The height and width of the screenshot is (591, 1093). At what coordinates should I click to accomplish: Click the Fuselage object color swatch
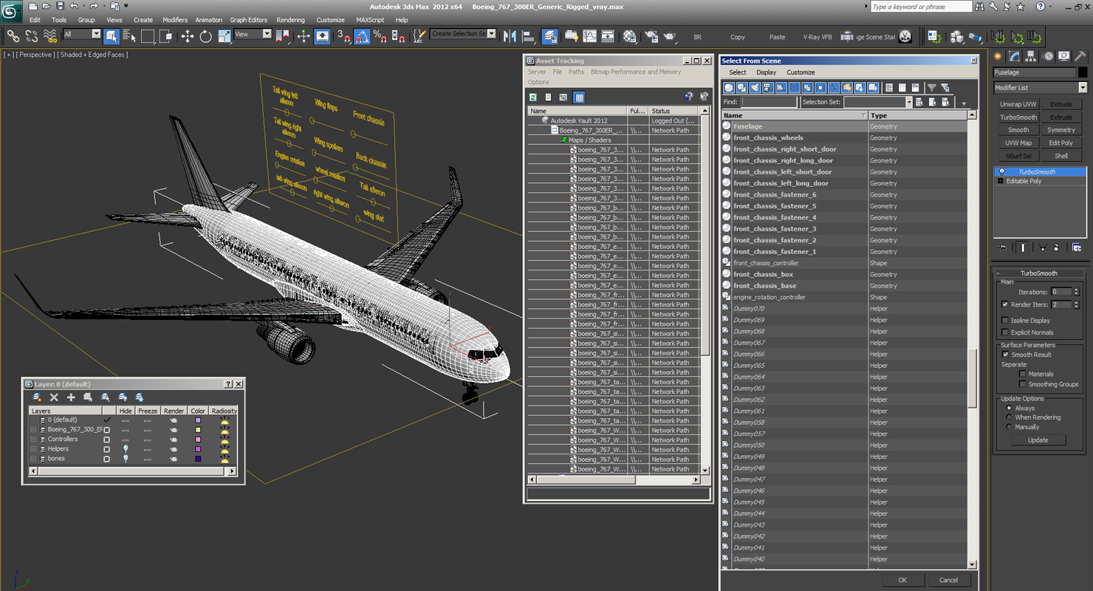click(x=1083, y=72)
